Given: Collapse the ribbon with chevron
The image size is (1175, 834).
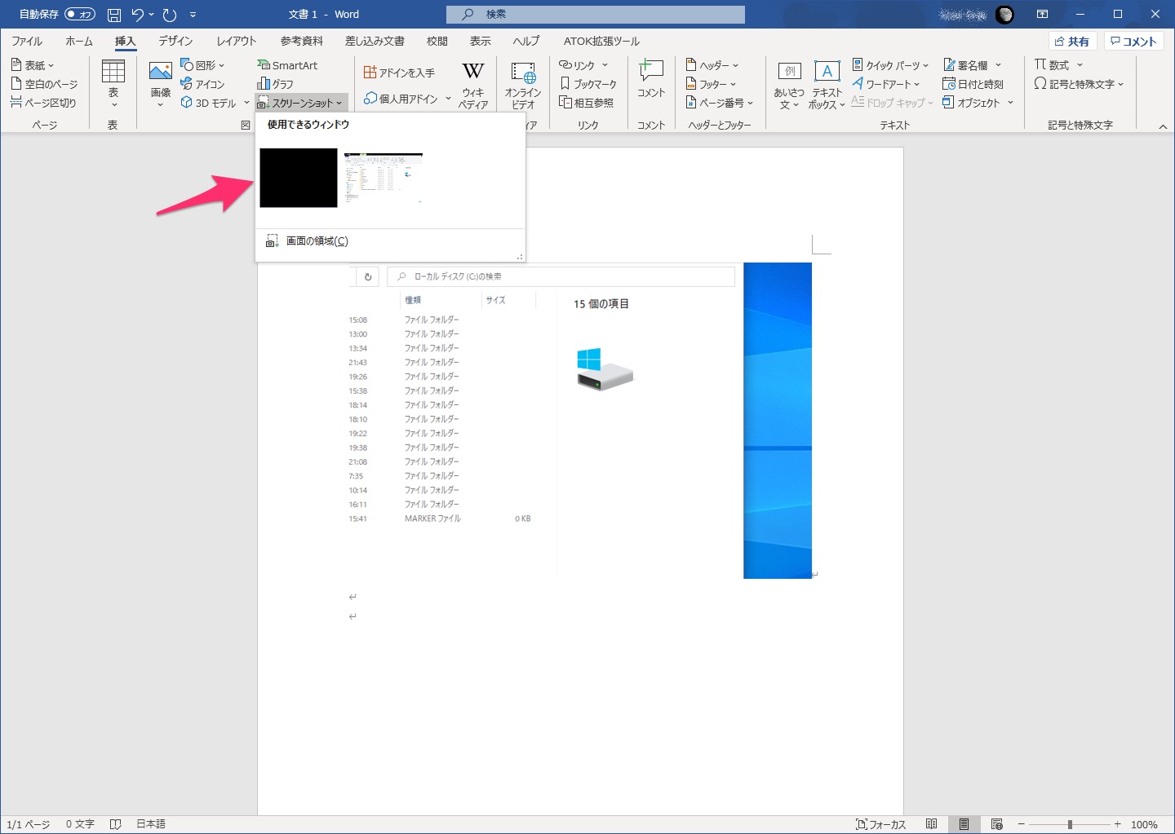Looking at the screenshot, I should pos(1163,126).
